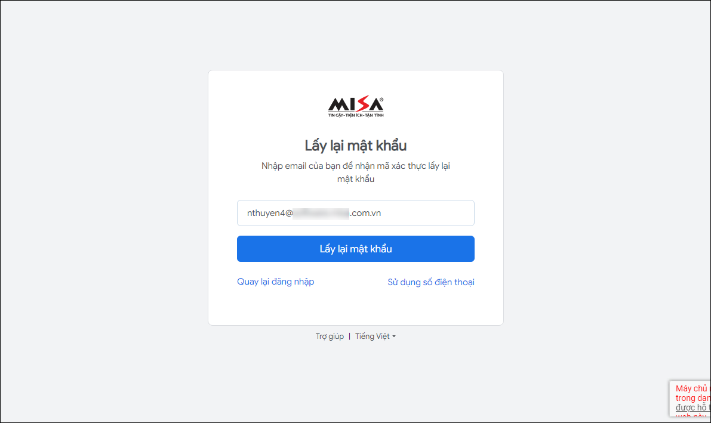Click the red Máy chủ notification popup

690,399
